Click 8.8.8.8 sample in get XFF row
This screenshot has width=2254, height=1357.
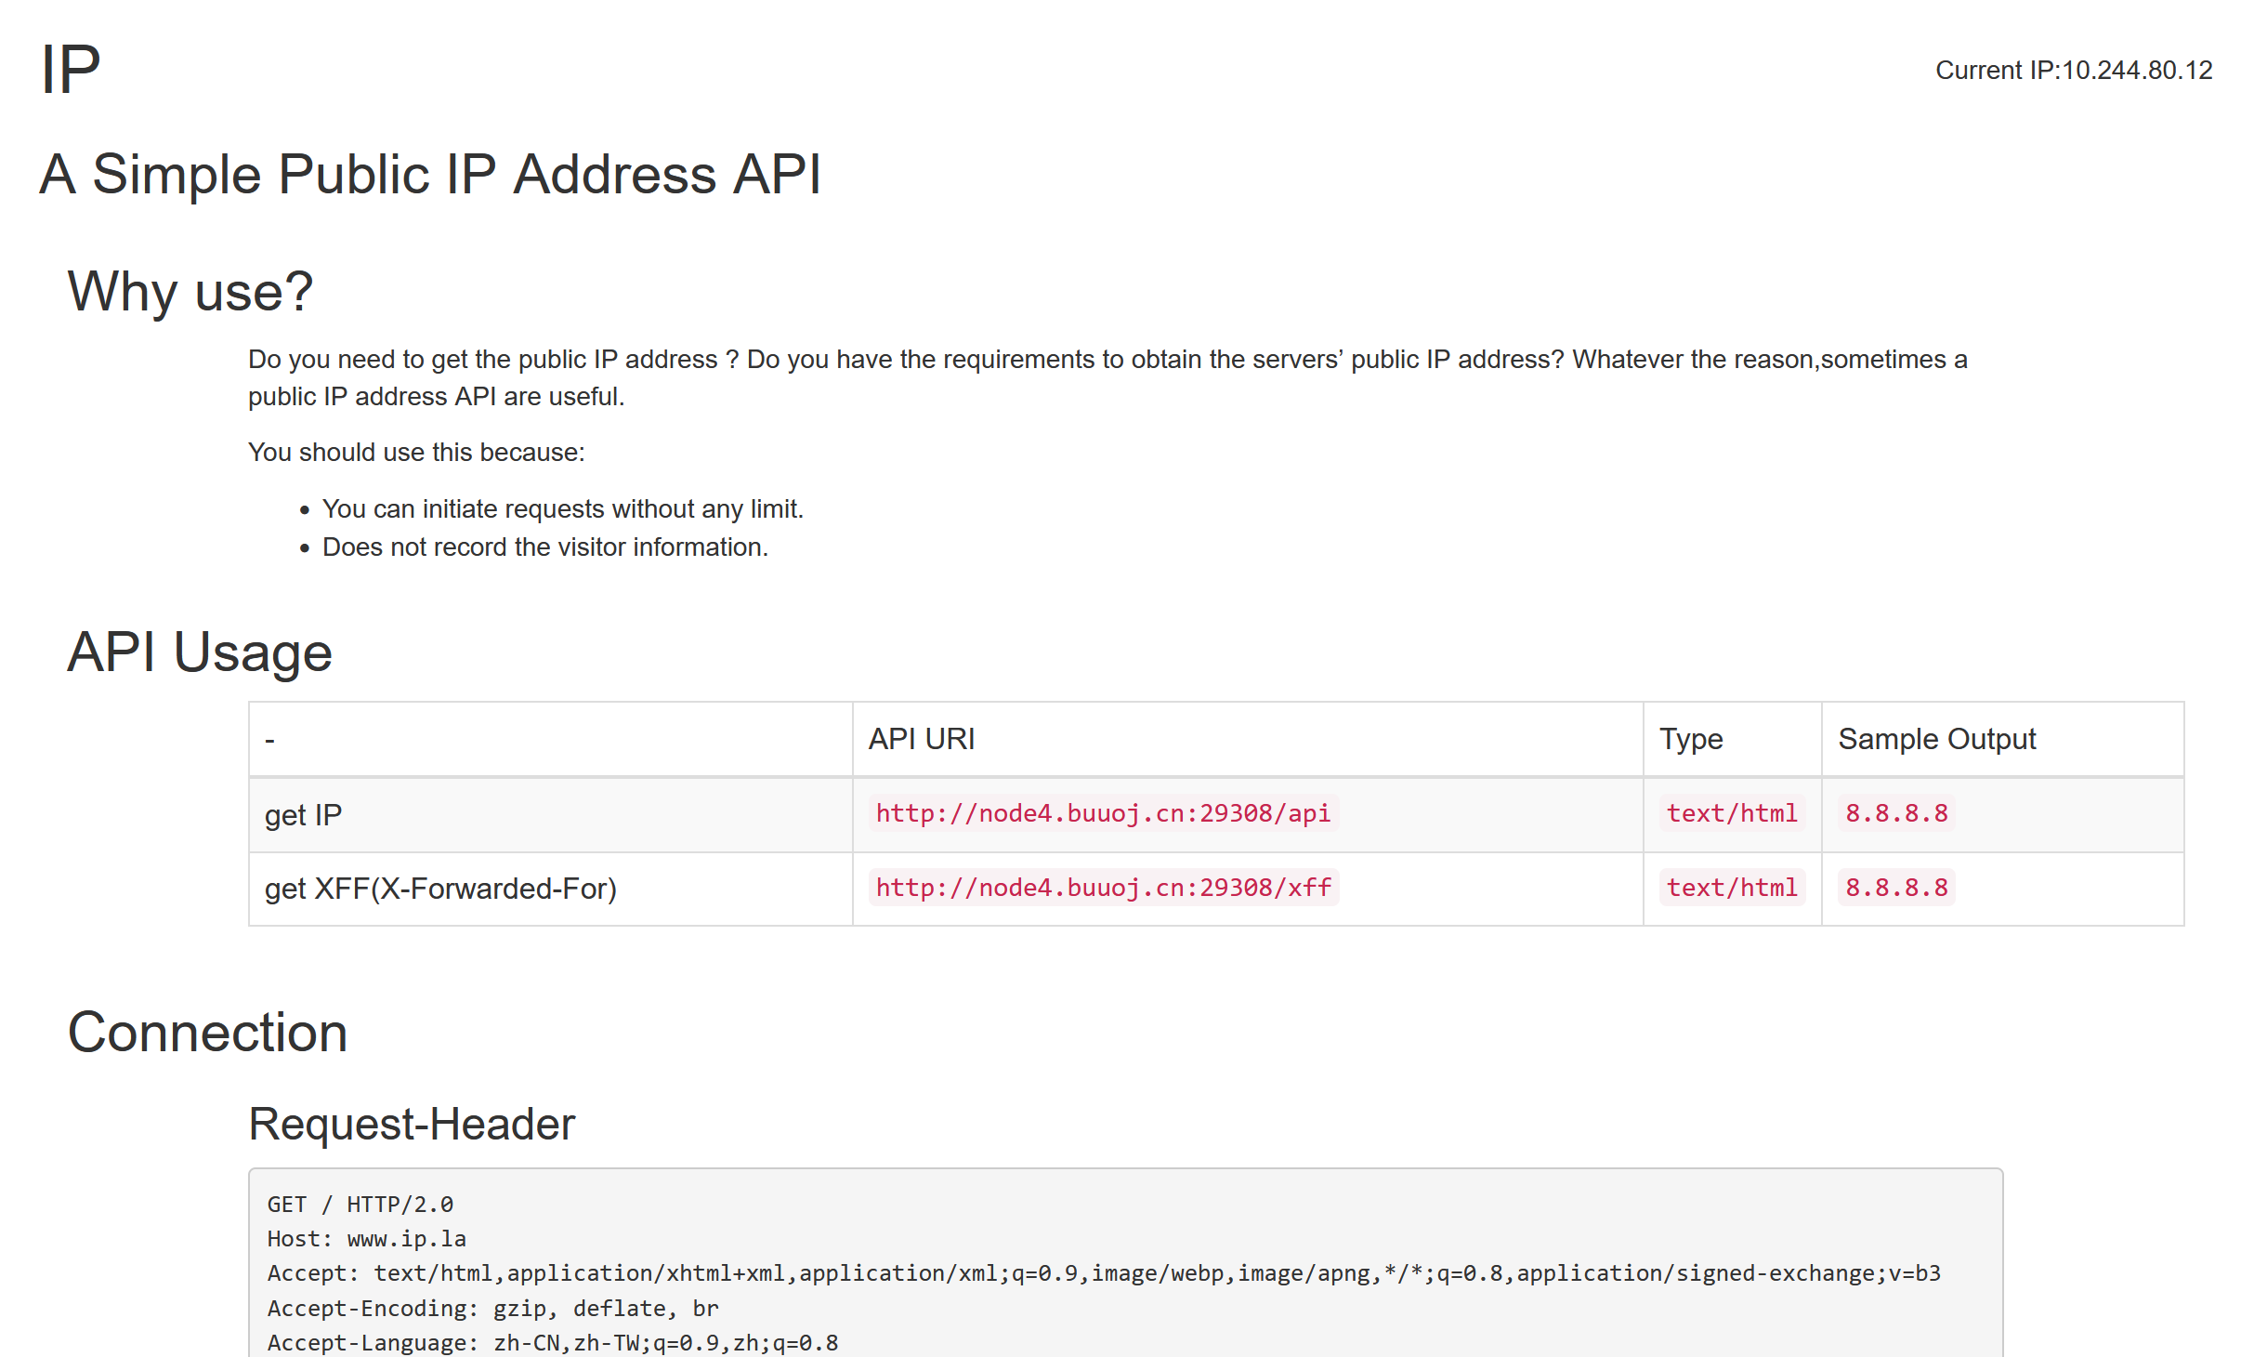point(1896,888)
